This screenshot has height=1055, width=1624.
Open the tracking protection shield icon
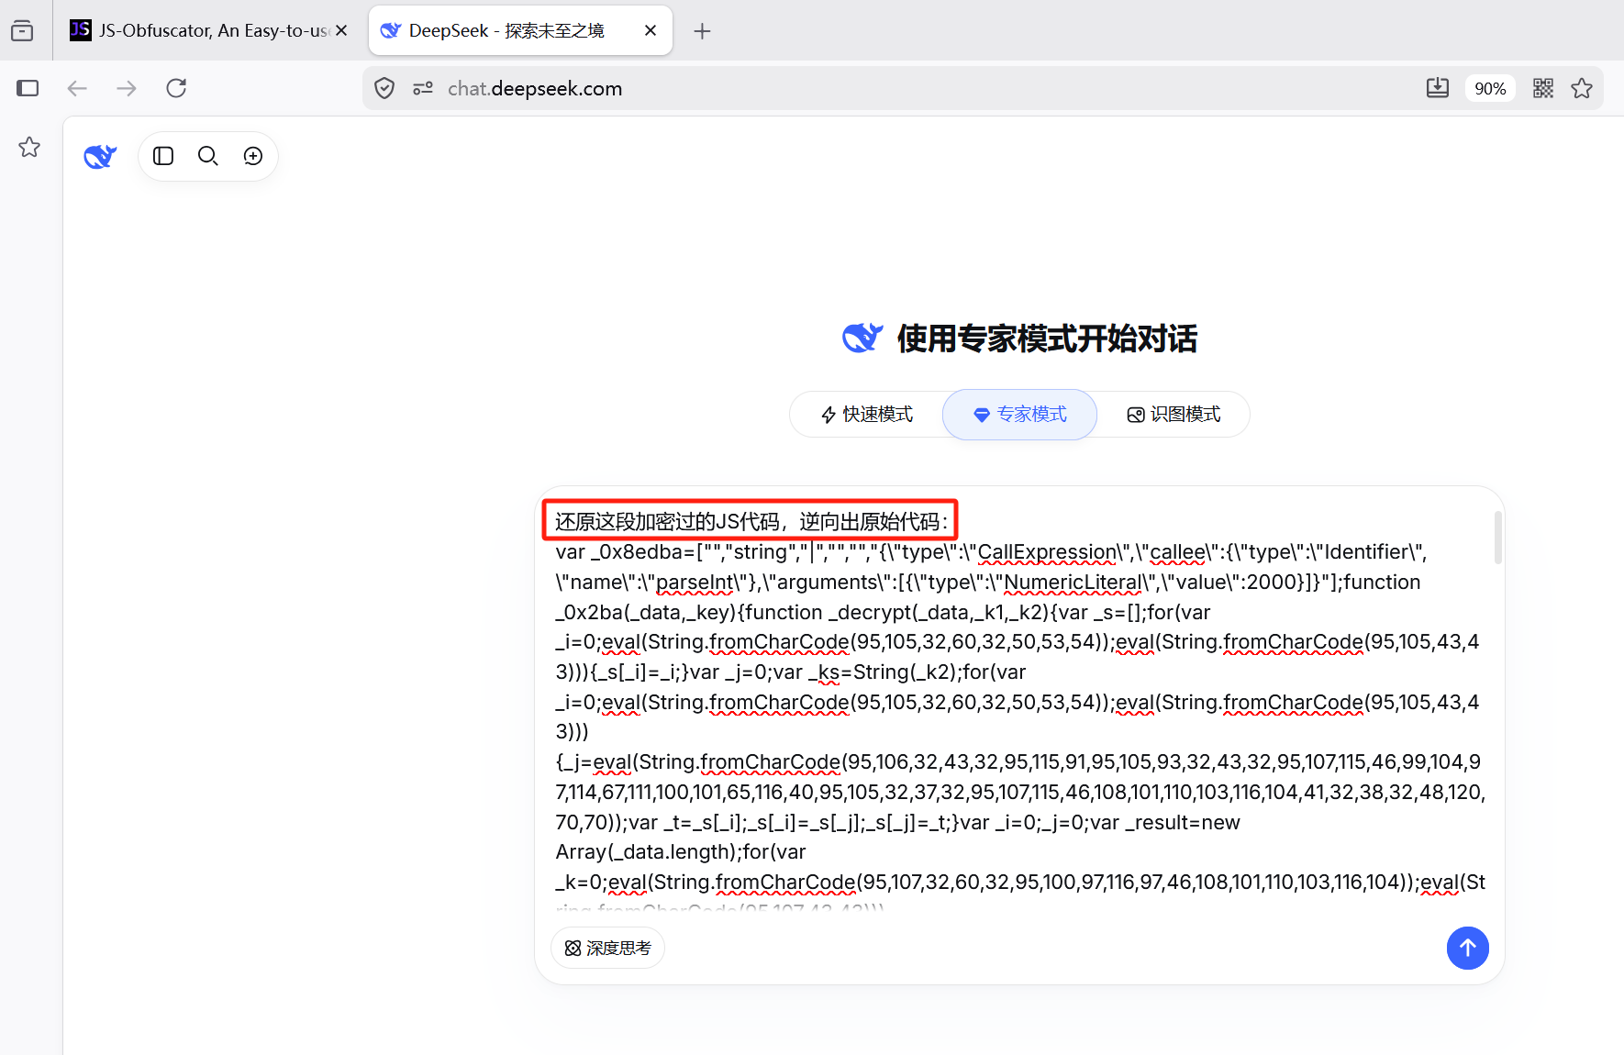click(x=384, y=88)
